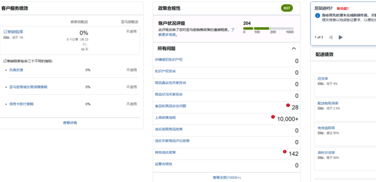Viewport: 376px width, 182px height.
Task: Click 不适用 in the 亚马逊商城交易保障索赔 row
Action: tap(131, 87)
